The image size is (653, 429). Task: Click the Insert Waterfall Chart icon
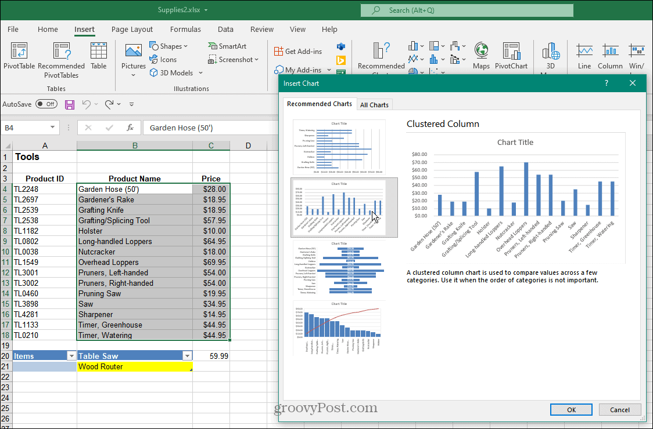(455, 46)
